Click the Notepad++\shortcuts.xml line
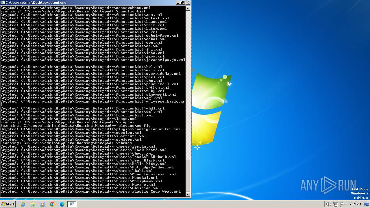 [x=73, y=136]
